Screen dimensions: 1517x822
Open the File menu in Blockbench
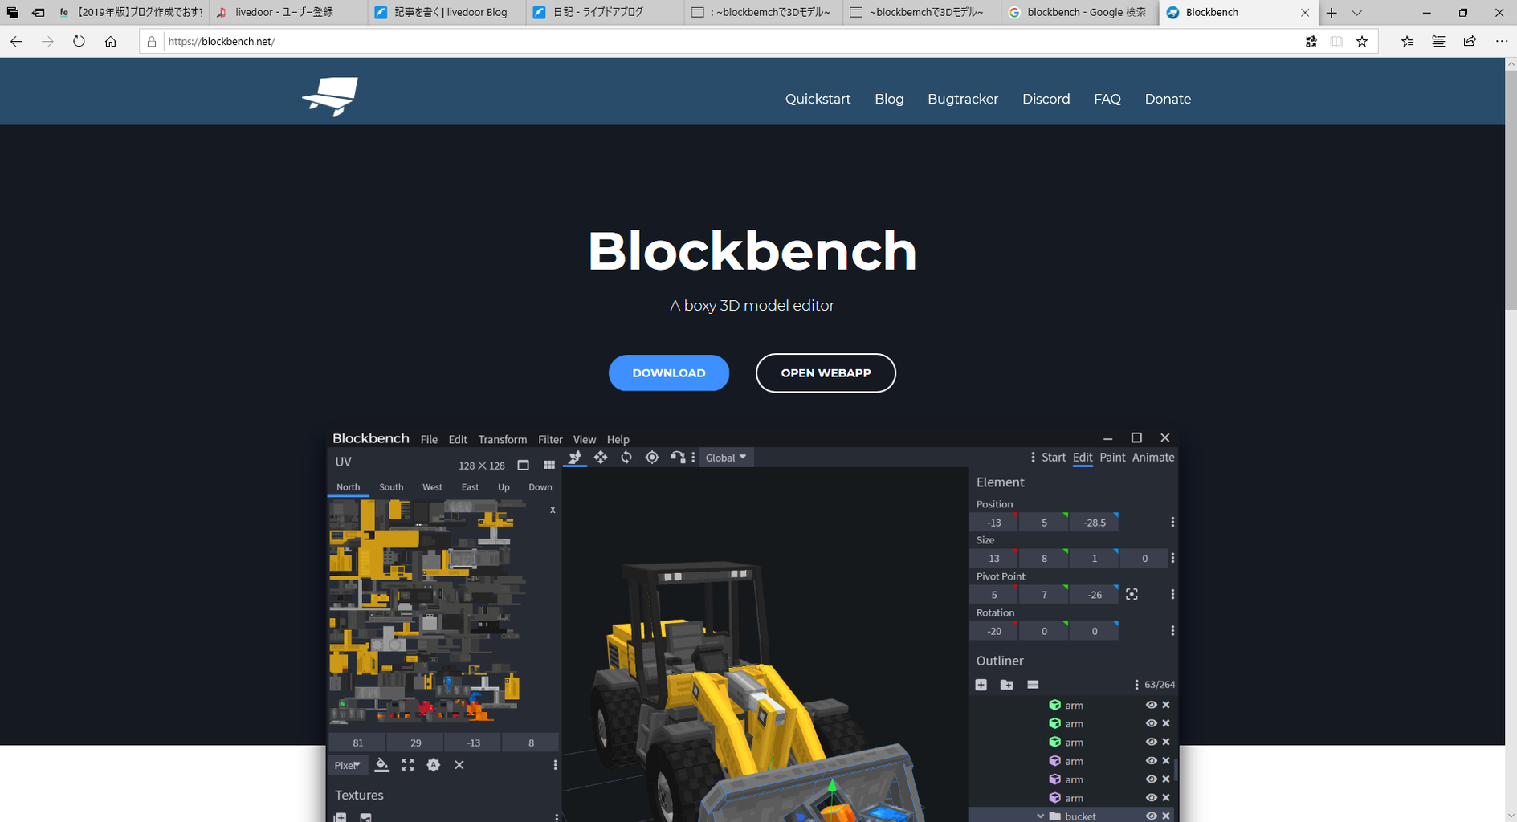(429, 440)
